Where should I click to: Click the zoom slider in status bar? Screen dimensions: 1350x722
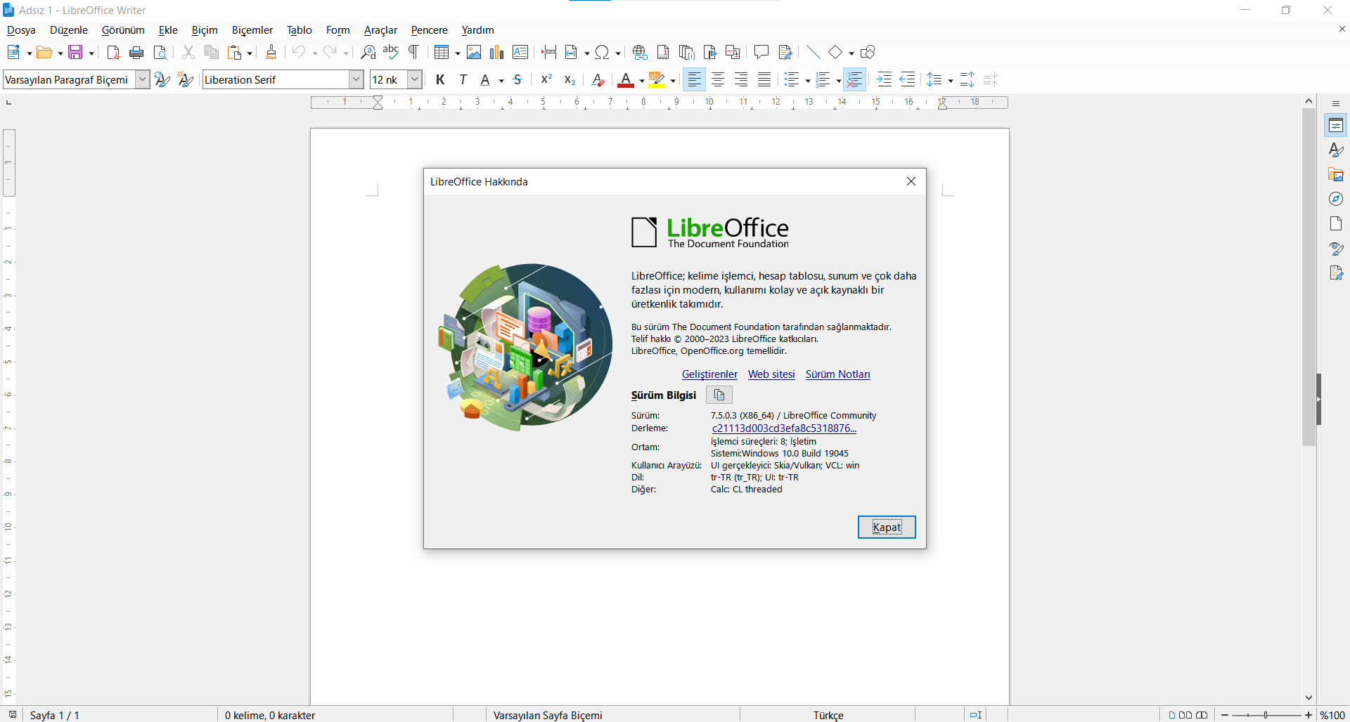pyautogui.click(x=1266, y=715)
